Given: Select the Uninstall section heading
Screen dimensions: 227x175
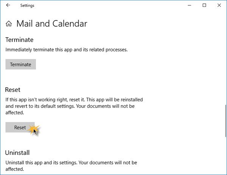Looking at the screenshot, I should tap(17, 153).
